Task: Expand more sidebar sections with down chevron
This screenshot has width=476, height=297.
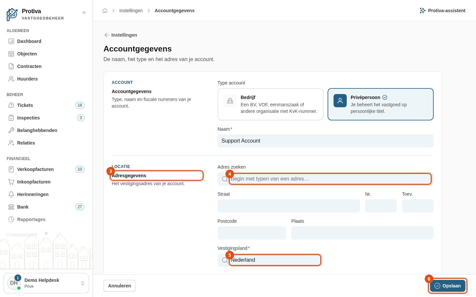Action: tap(46, 233)
